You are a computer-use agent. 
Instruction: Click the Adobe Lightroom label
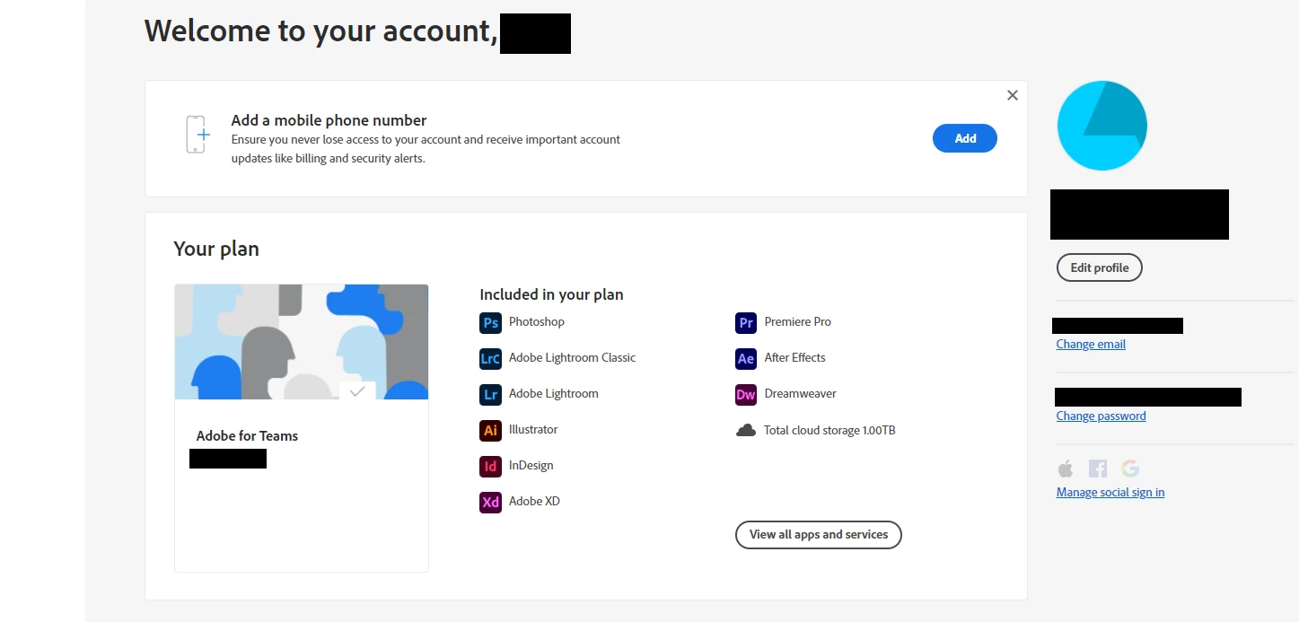point(553,393)
